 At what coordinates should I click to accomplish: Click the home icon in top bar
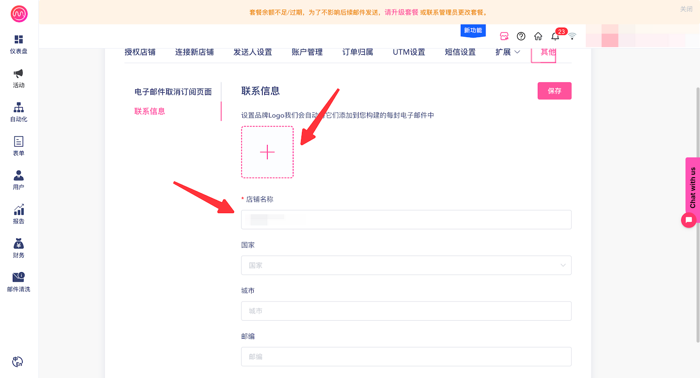point(538,36)
